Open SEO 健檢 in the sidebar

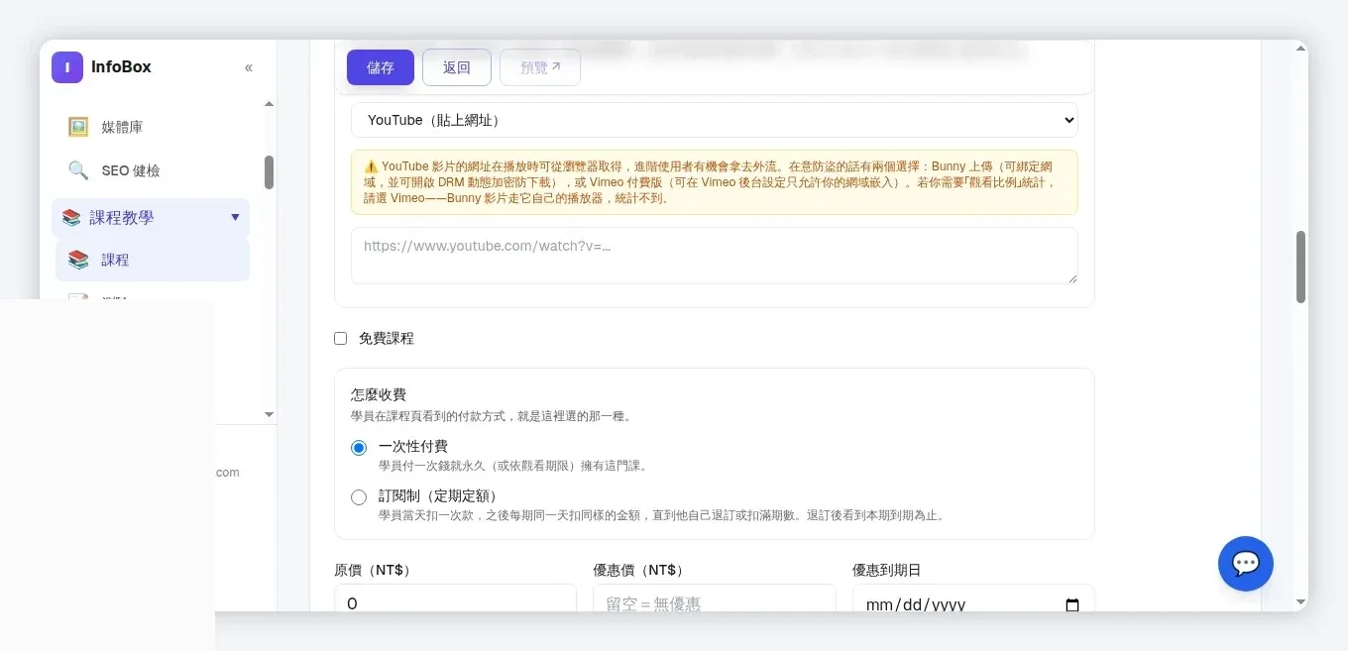(153, 170)
